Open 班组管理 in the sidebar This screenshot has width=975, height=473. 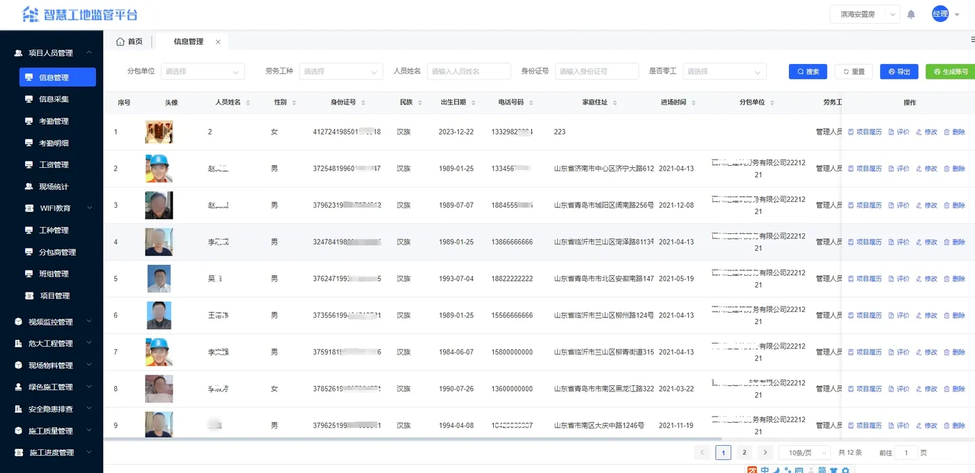54,274
